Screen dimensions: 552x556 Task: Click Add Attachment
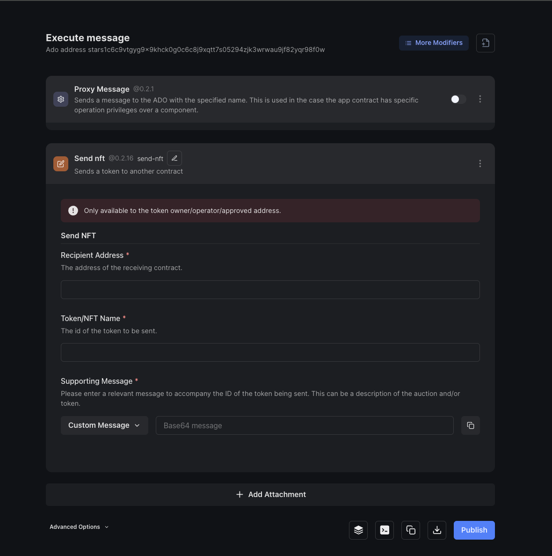tap(270, 495)
